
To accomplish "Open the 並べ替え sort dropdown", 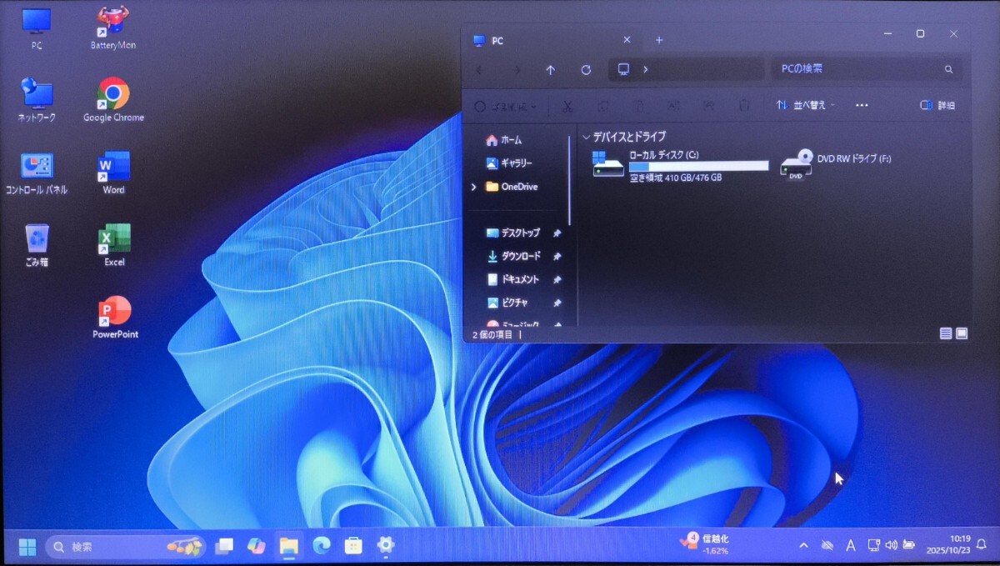I will click(807, 105).
